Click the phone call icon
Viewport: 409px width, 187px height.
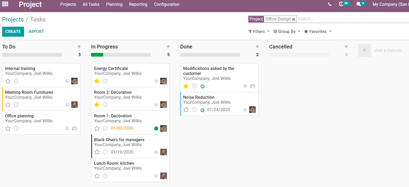(330, 4)
